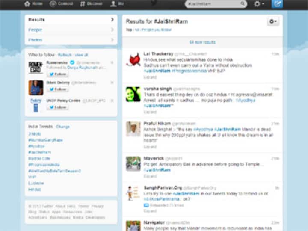Follow the Romenesko account
This screenshot has height=231, width=308.
pos(58,74)
